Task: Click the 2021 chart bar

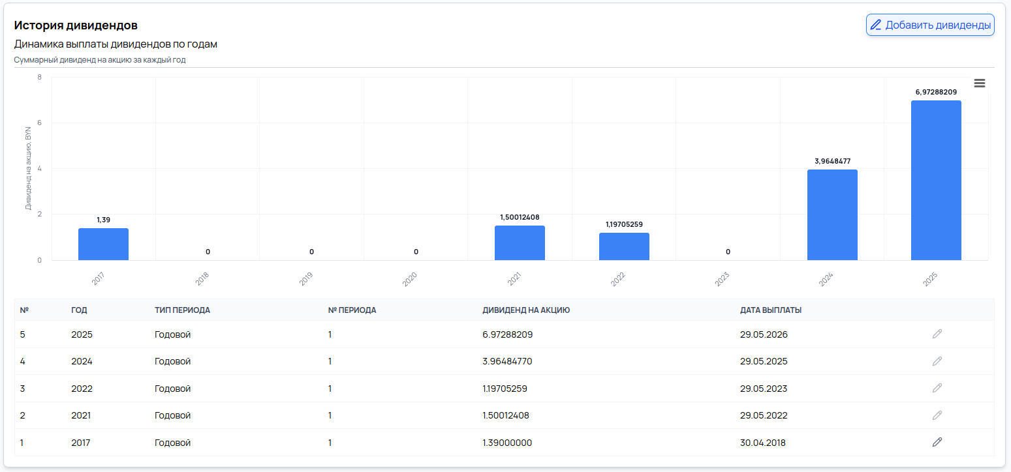Action: tap(520, 243)
